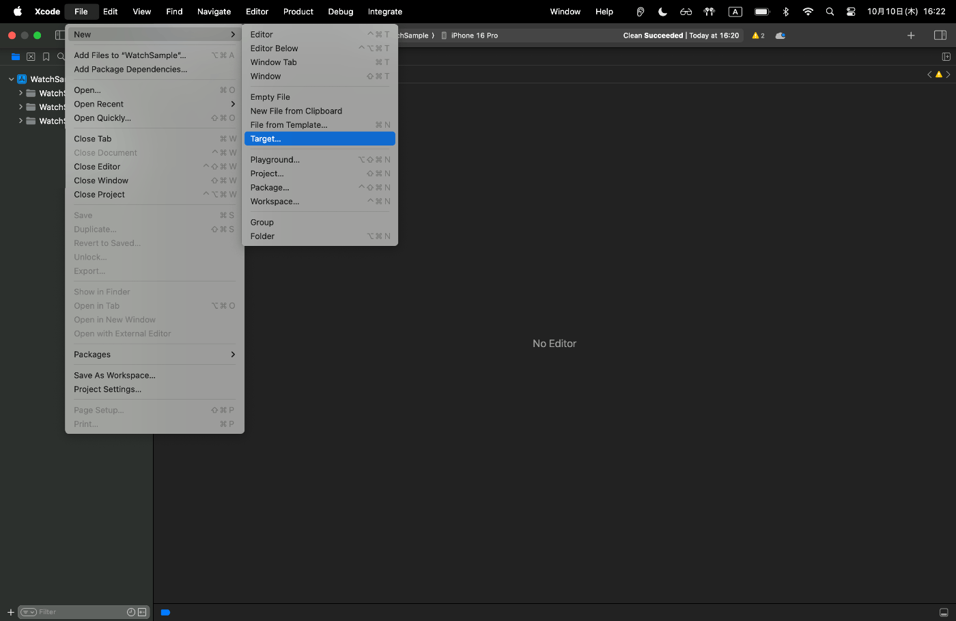Choose Group from New submenu

320,222
